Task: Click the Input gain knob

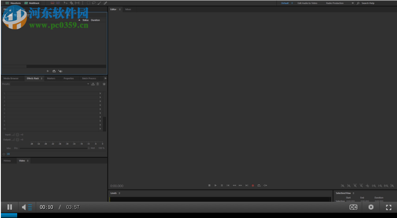Action: pyautogui.click(x=18, y=134)
